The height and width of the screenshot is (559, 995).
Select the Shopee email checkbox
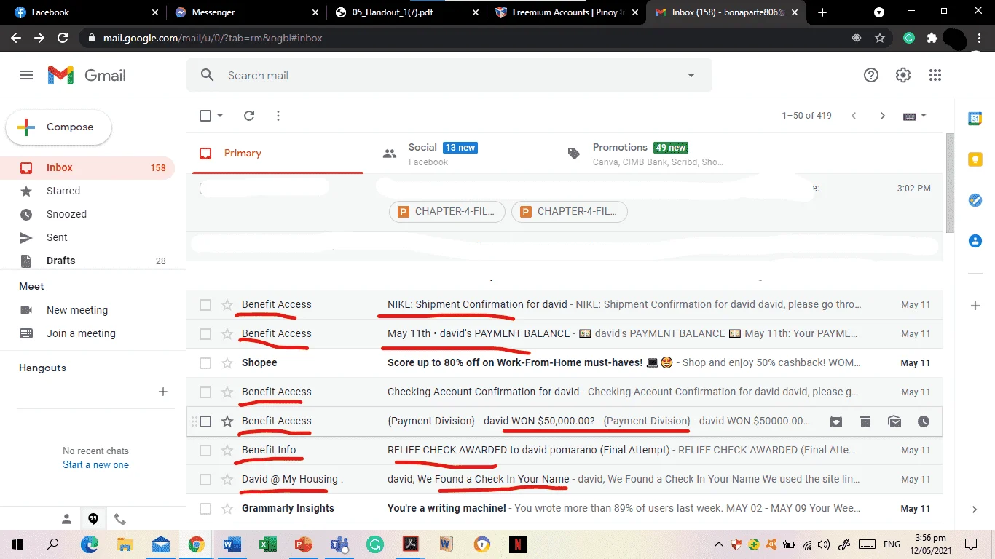point(205,363)
